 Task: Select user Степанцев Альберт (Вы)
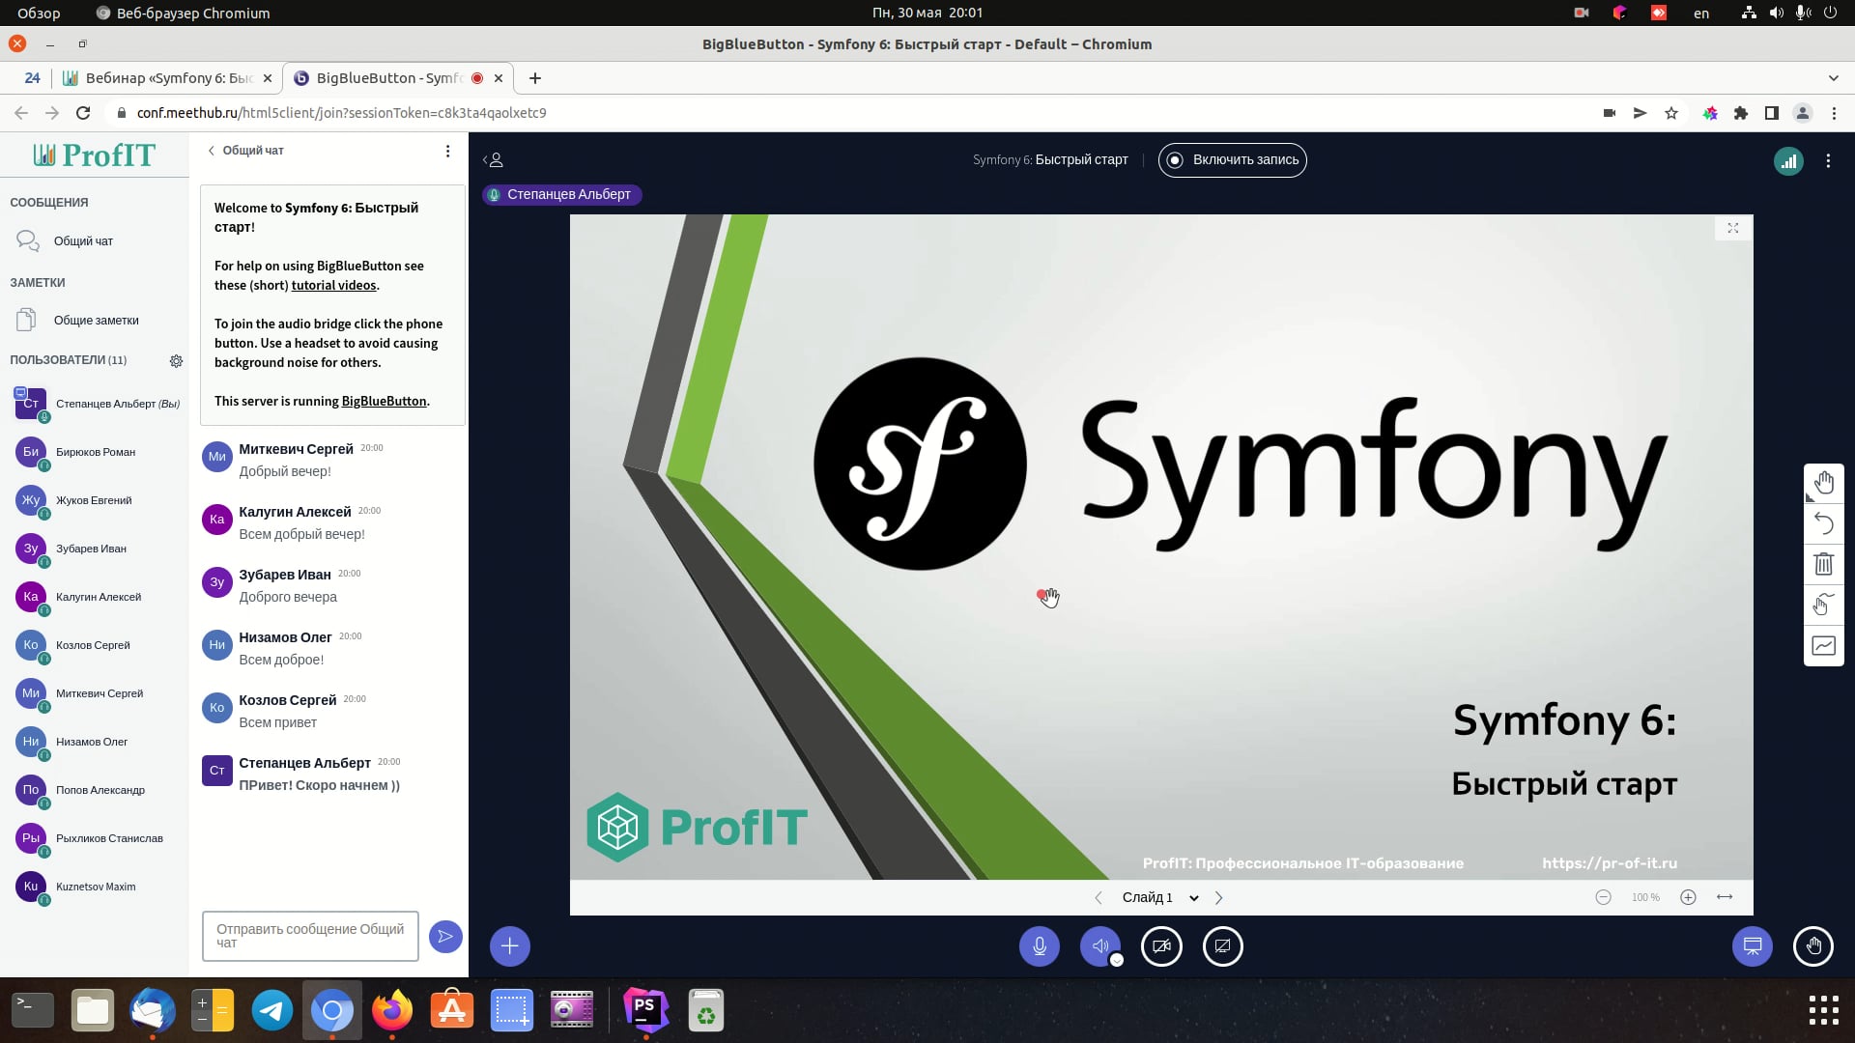pos(95,404)
